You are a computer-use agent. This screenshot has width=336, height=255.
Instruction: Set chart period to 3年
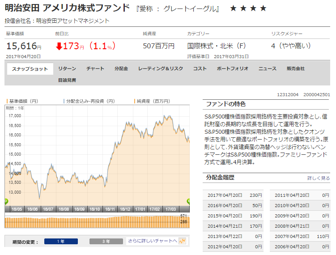tap(106, 241)
